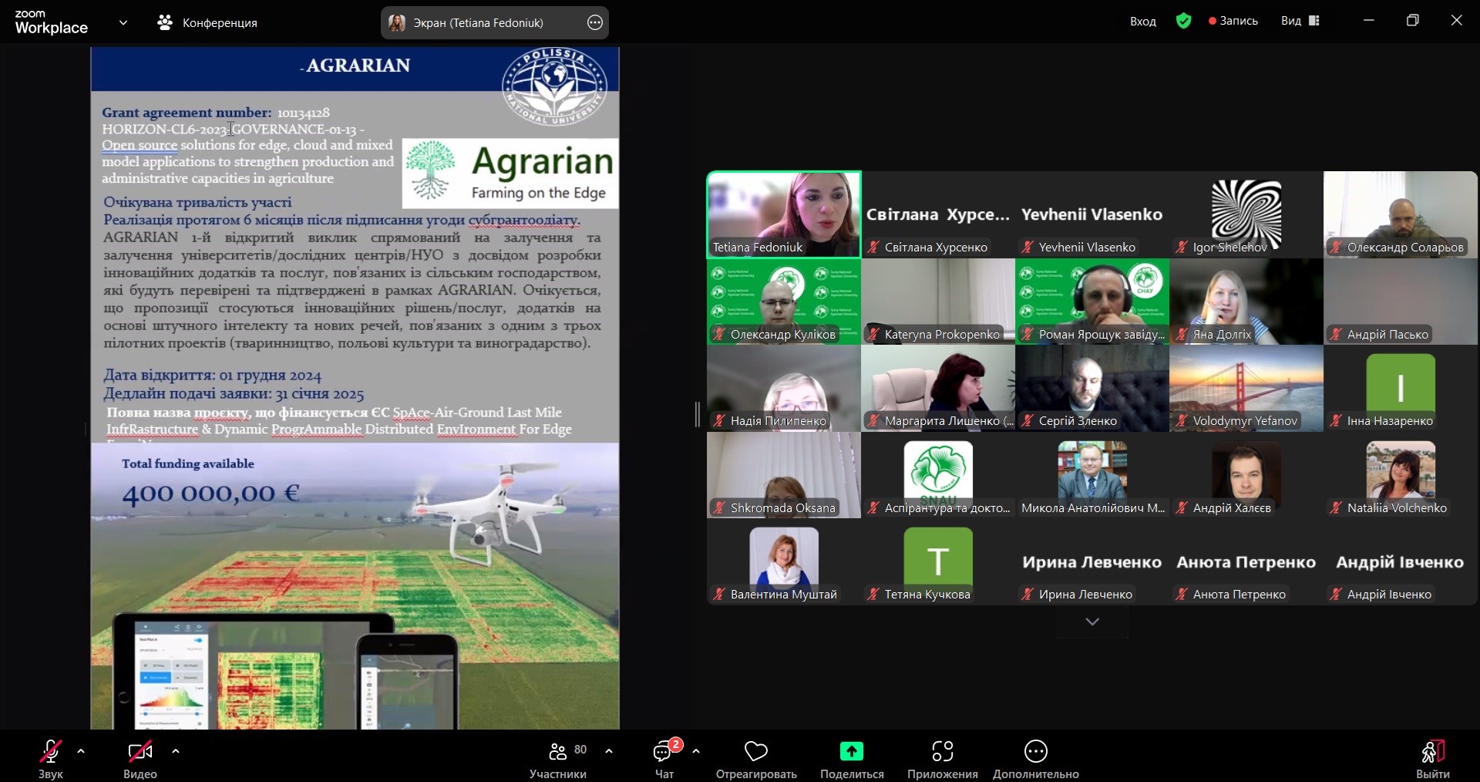Select Надія Пилипенко video tile
Image resolution: width=1480 pixels, height=782 pixels.
[x=784, y=388]
